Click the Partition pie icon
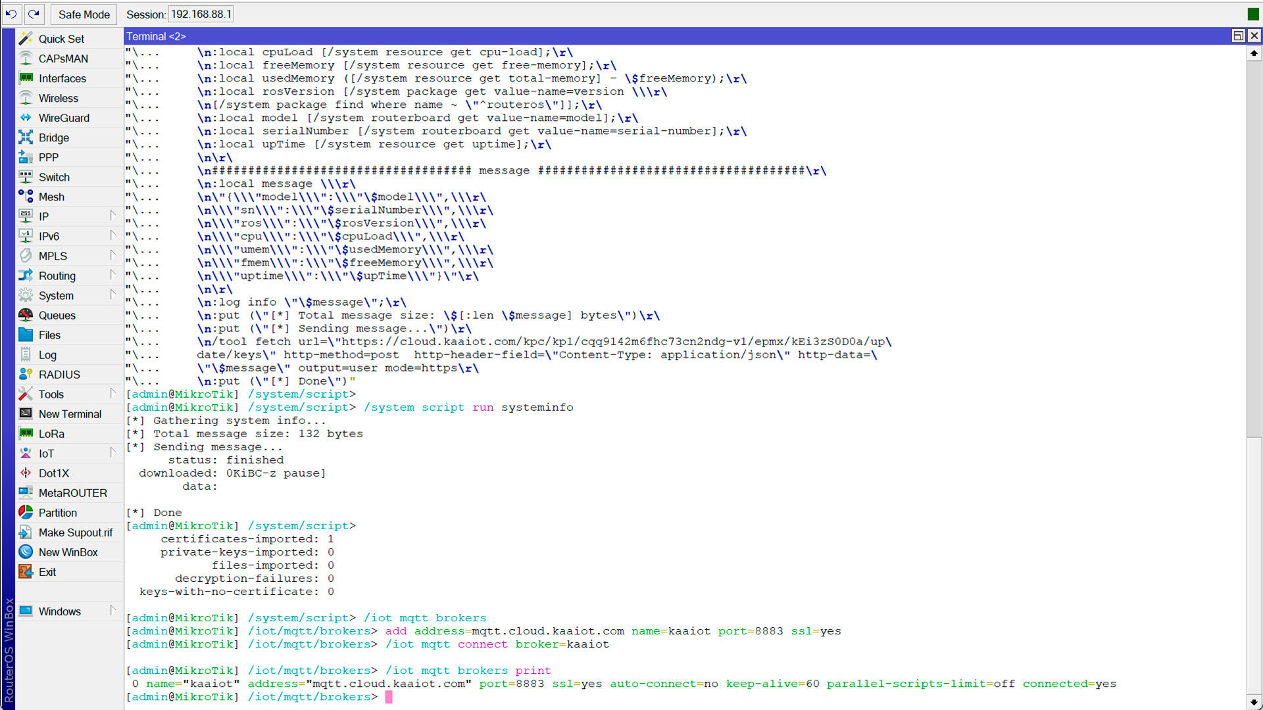 coord(26,512)
